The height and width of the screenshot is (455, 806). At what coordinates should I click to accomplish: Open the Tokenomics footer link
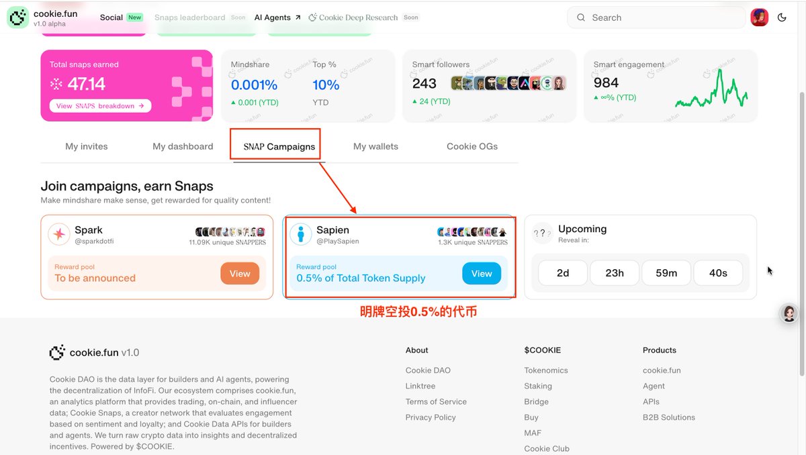[x=546, y=370]
